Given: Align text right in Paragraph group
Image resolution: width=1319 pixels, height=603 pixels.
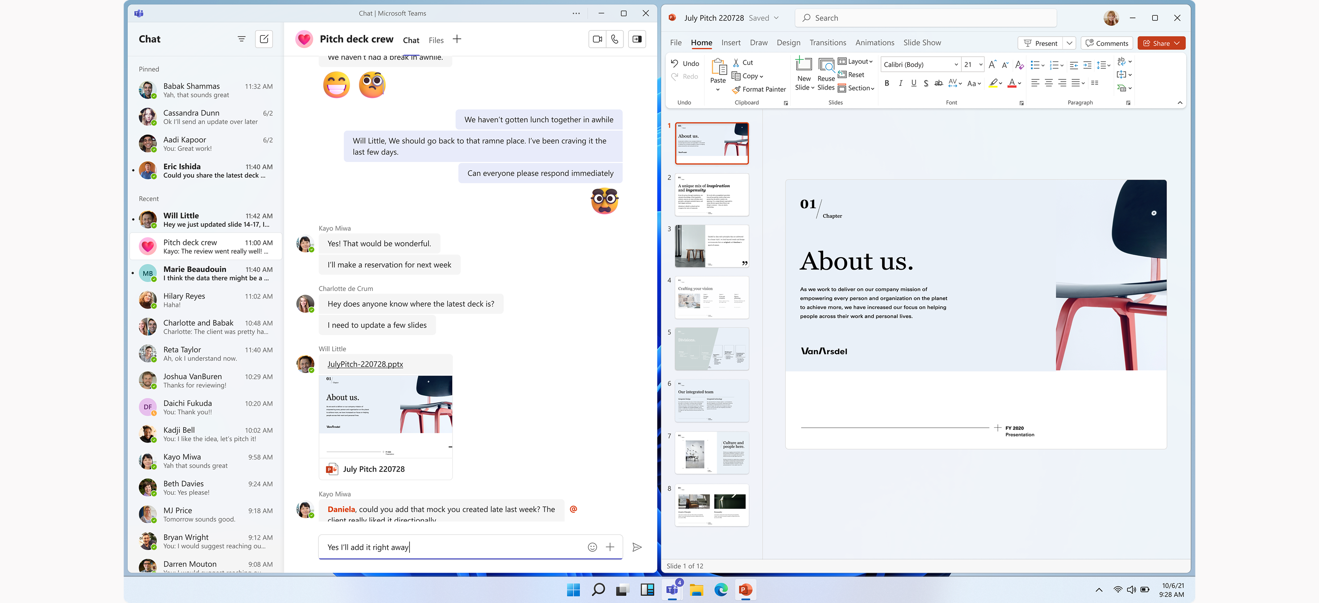Looking at the screenshot, I should (x=1062, y=83).
